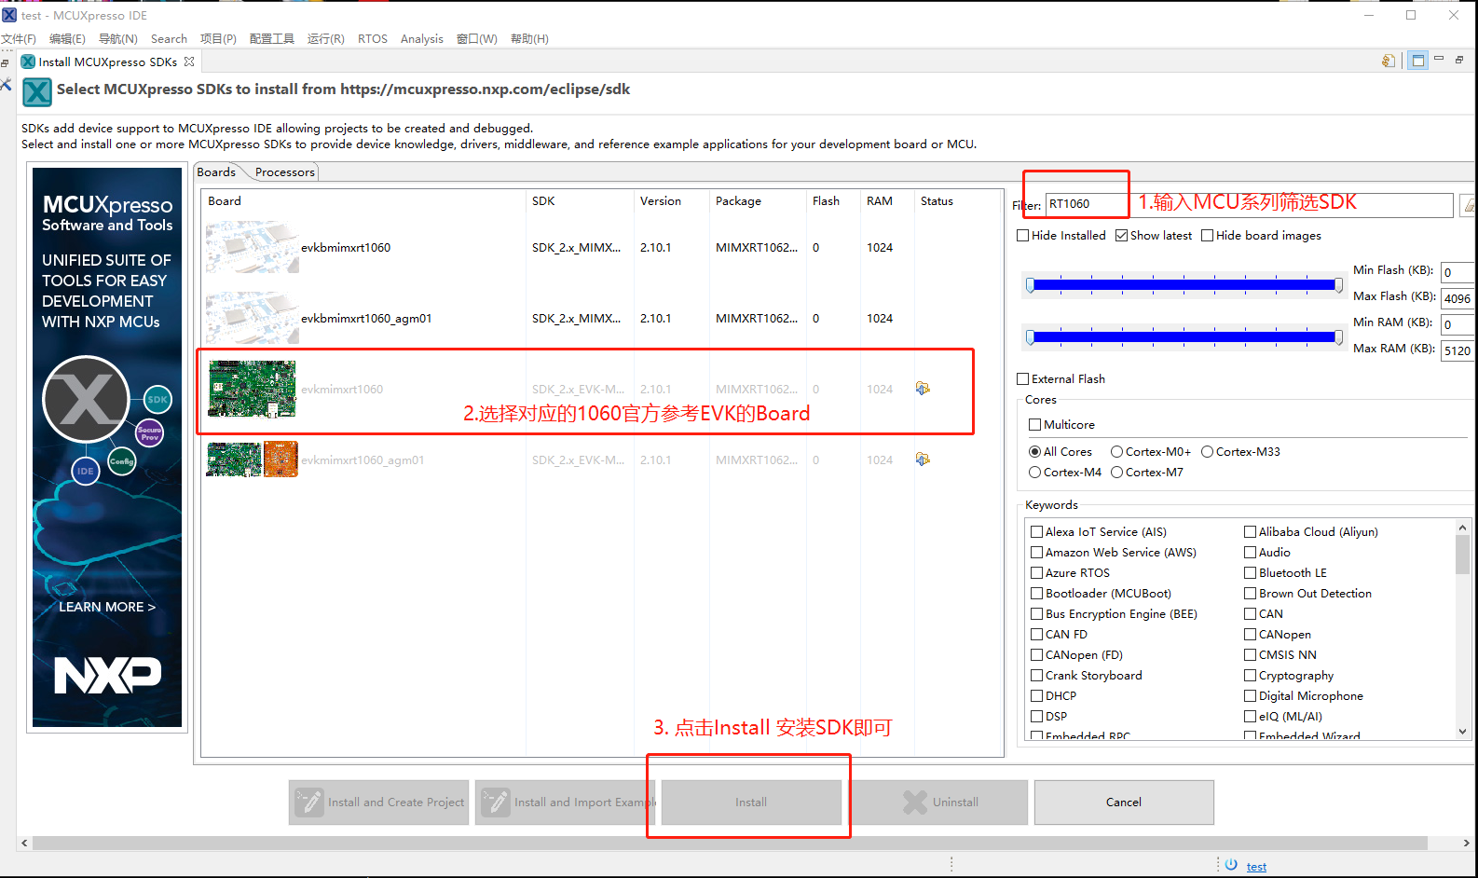1478x878 pixels.
Task: Open the Analysis menu
Action: point(421,39)
